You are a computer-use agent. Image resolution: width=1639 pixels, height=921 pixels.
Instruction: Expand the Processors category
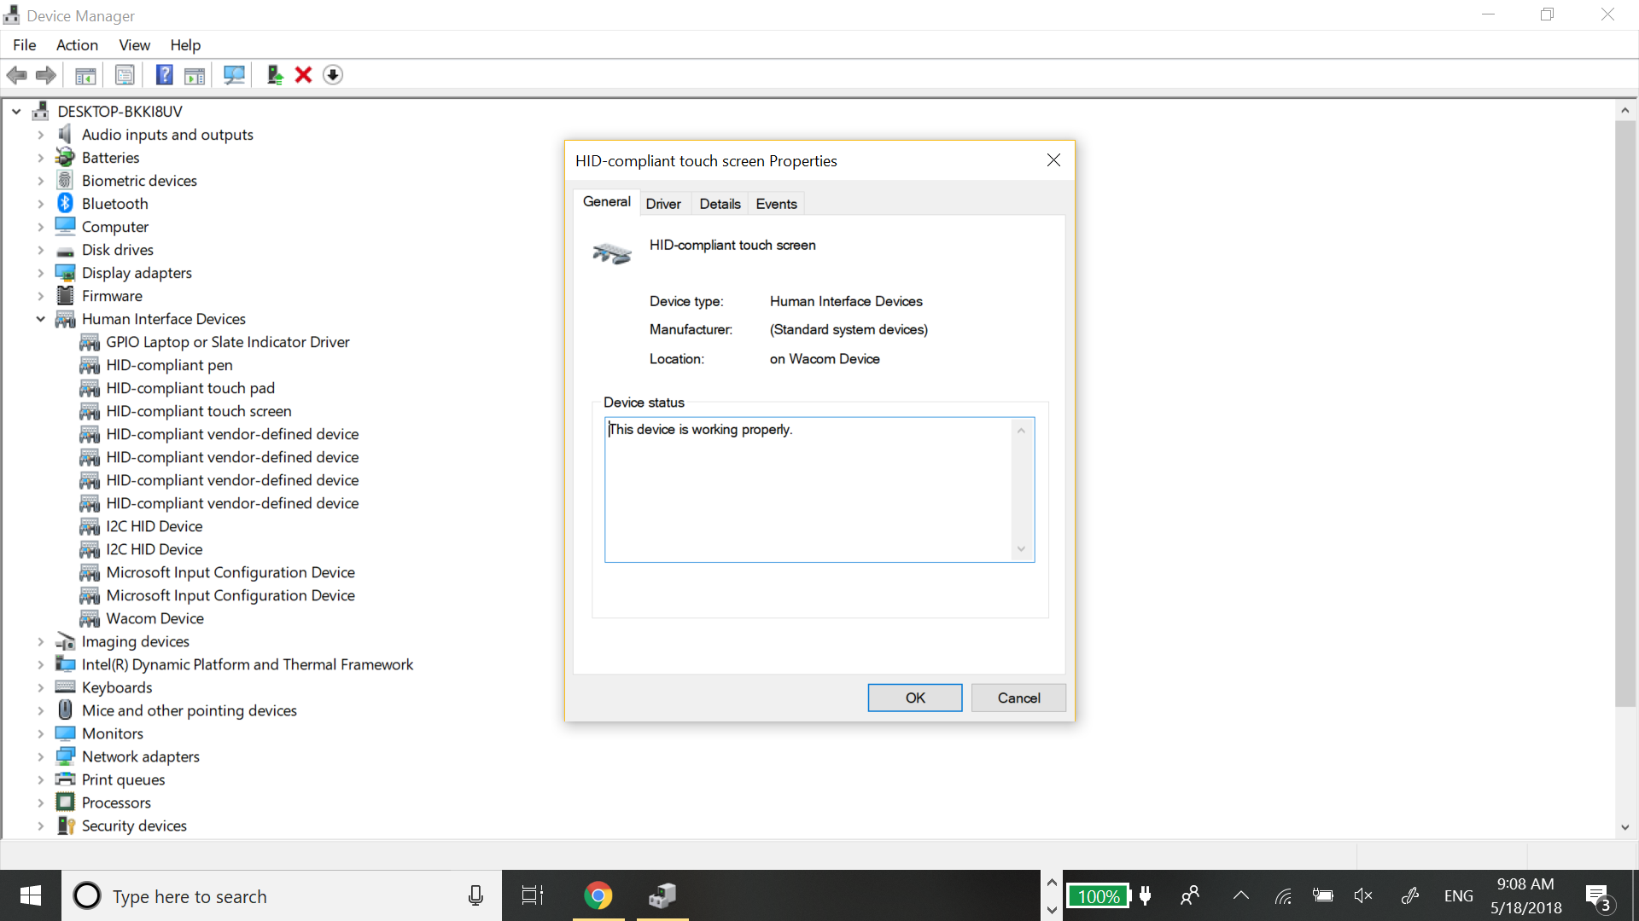point(40,802)
